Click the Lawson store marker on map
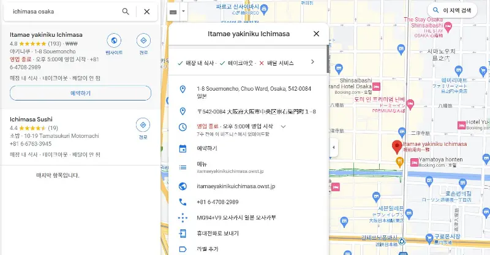 click(463, 184)
